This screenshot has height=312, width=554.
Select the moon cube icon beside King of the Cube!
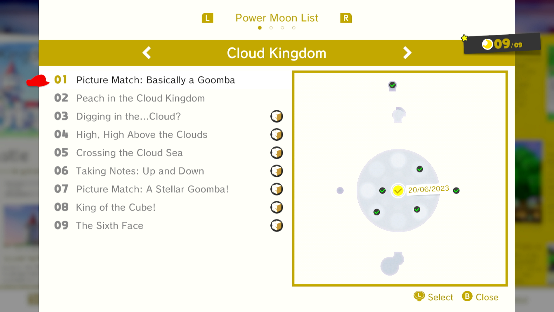[x=277, y=207]
